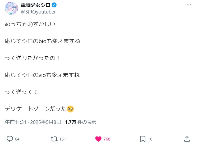This screenshot has height=145, width=197.
Task: Open the @SIROyoutuber handle link
Action: point(38,12)
